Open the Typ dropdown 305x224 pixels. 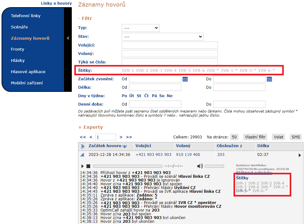pyautogui.click(x=140, y=28)
